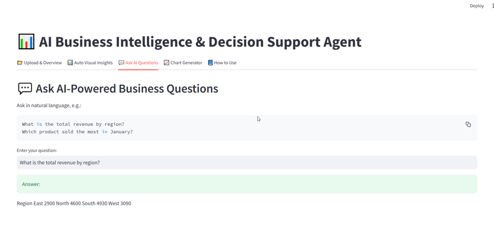Viewport: 494px width, 241px height.
Task: Open the Auto Visual Insights tab
Action: 90,63
